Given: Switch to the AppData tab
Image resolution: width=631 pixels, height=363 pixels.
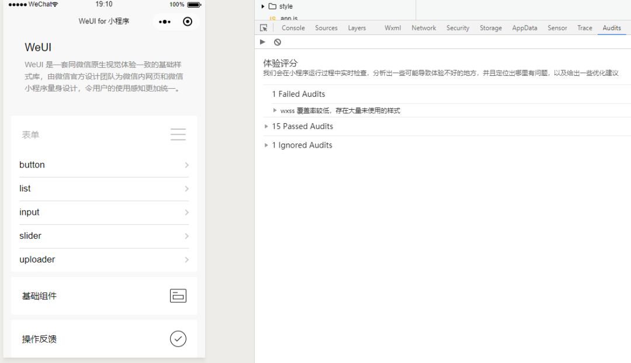Looking at the screenshot, I should click(524, 28).
